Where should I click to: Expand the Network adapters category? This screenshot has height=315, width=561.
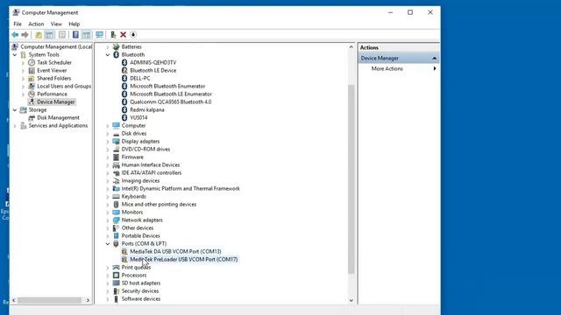(107, 220)
